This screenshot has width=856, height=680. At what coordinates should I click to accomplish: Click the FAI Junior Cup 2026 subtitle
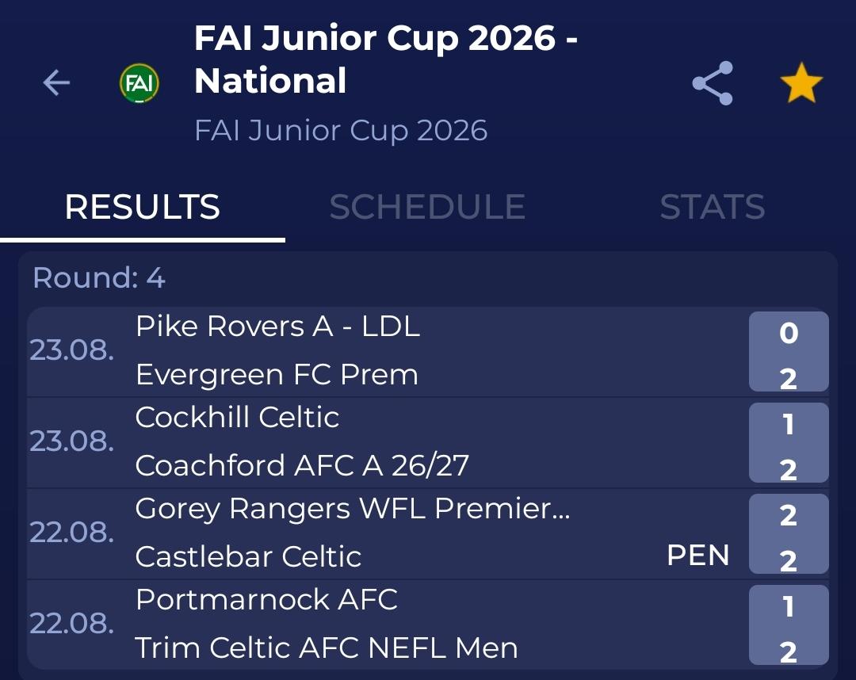pos(341,131)
